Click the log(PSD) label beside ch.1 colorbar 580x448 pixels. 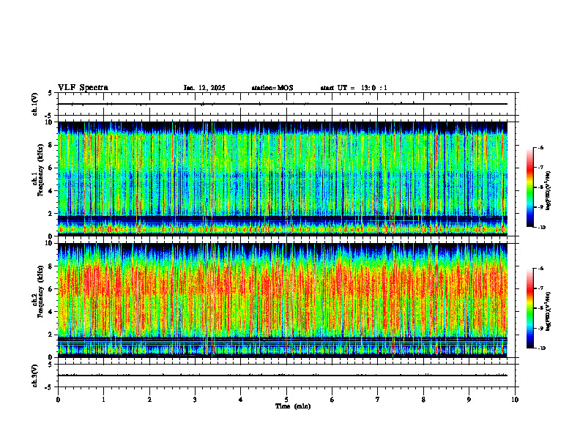pos(549,191)
